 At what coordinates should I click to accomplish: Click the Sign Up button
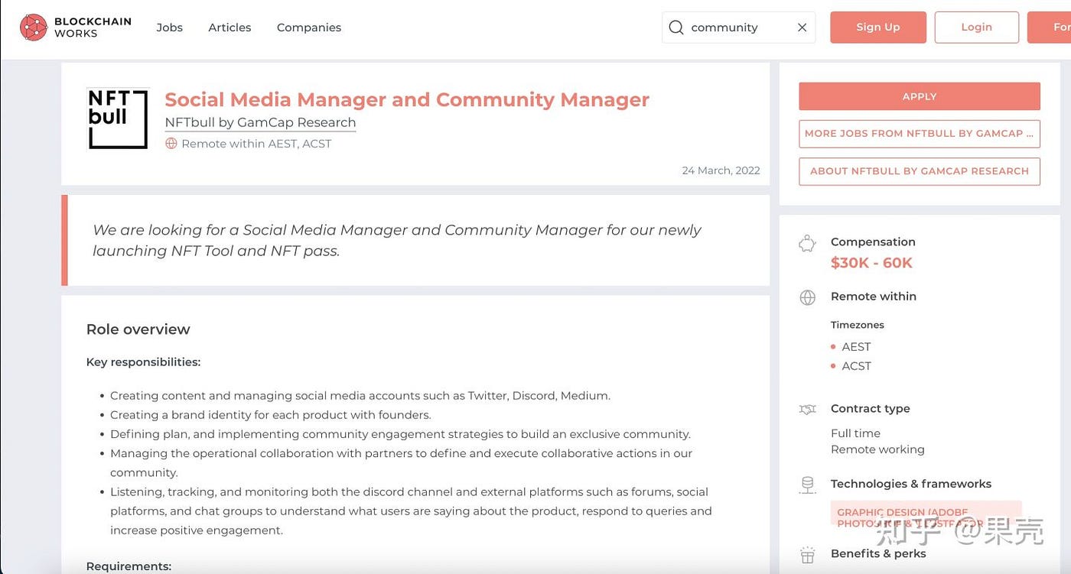point(878,28)
